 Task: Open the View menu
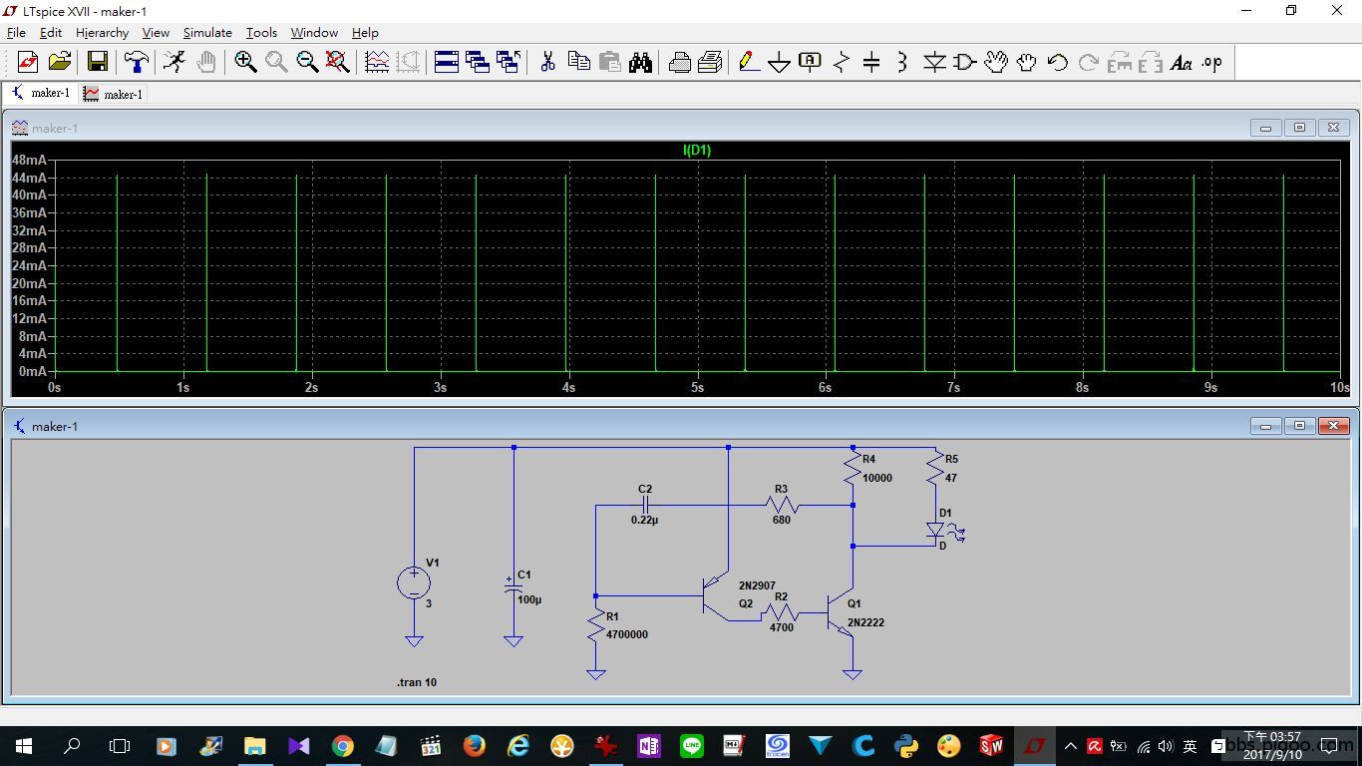tap(156, 33)
